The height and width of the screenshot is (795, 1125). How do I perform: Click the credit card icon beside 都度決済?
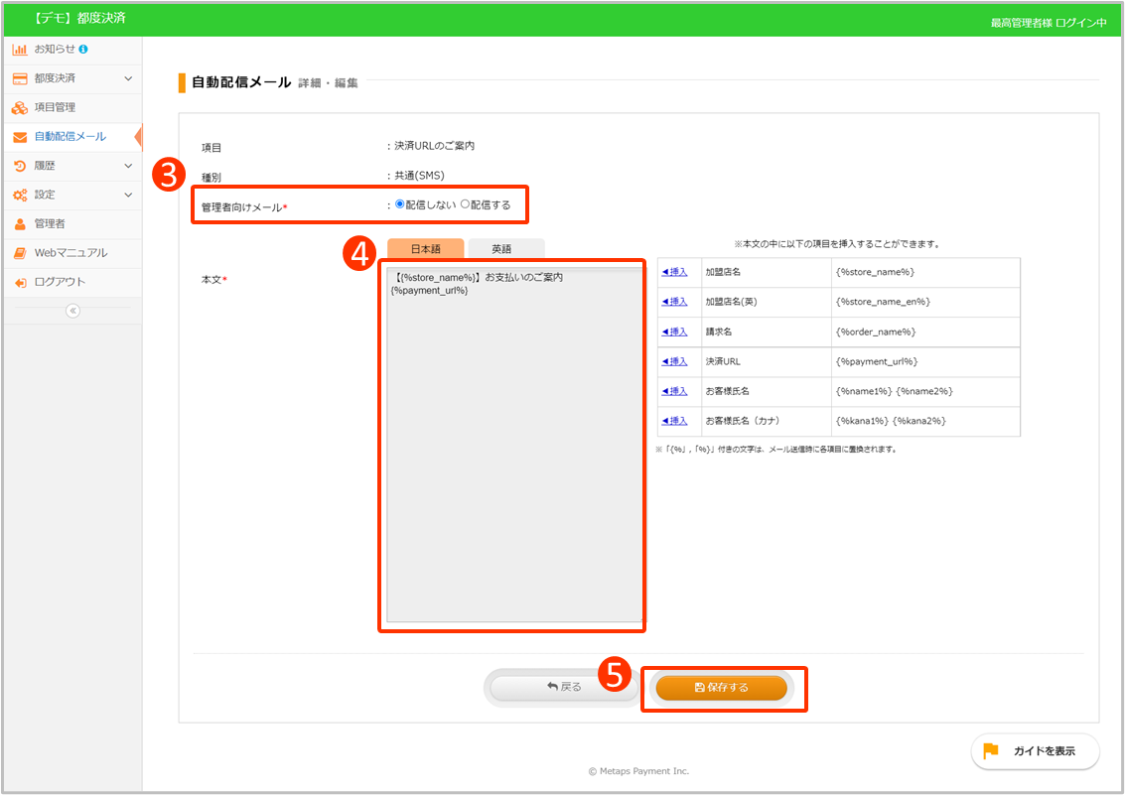click(x=20, y=78)
